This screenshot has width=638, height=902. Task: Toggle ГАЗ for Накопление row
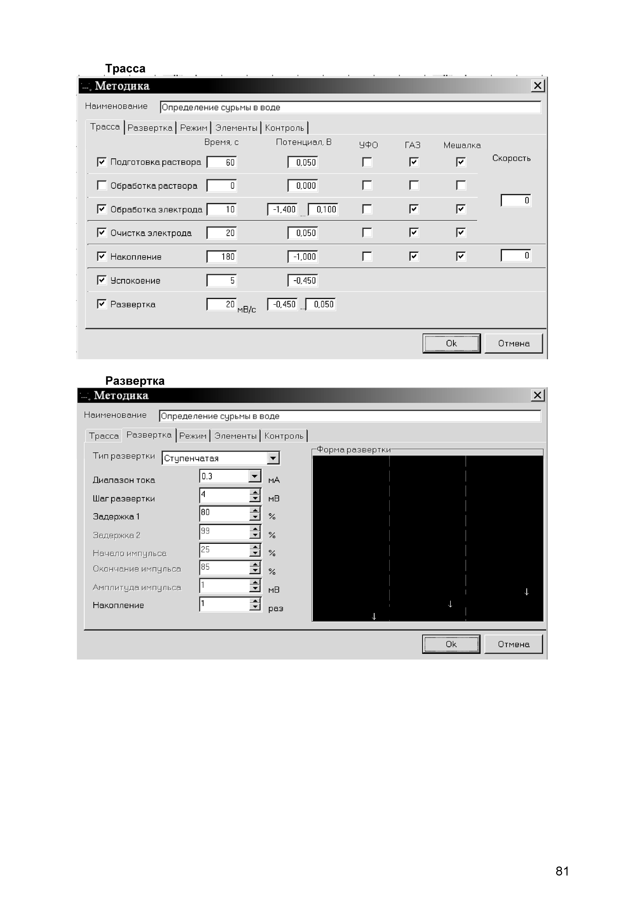(414, 257)
